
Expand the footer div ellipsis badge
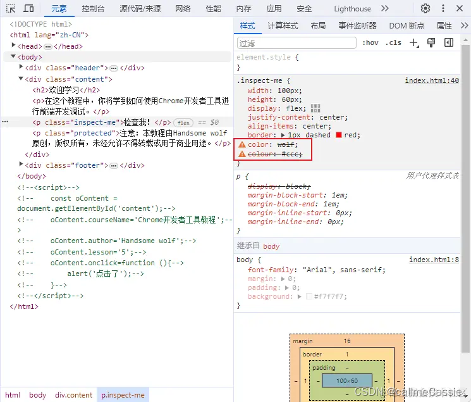114,166
